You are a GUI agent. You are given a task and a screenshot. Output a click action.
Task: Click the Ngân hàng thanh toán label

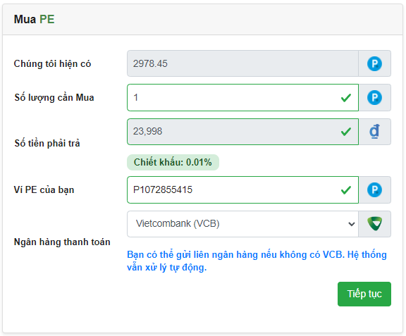[62, 242]
